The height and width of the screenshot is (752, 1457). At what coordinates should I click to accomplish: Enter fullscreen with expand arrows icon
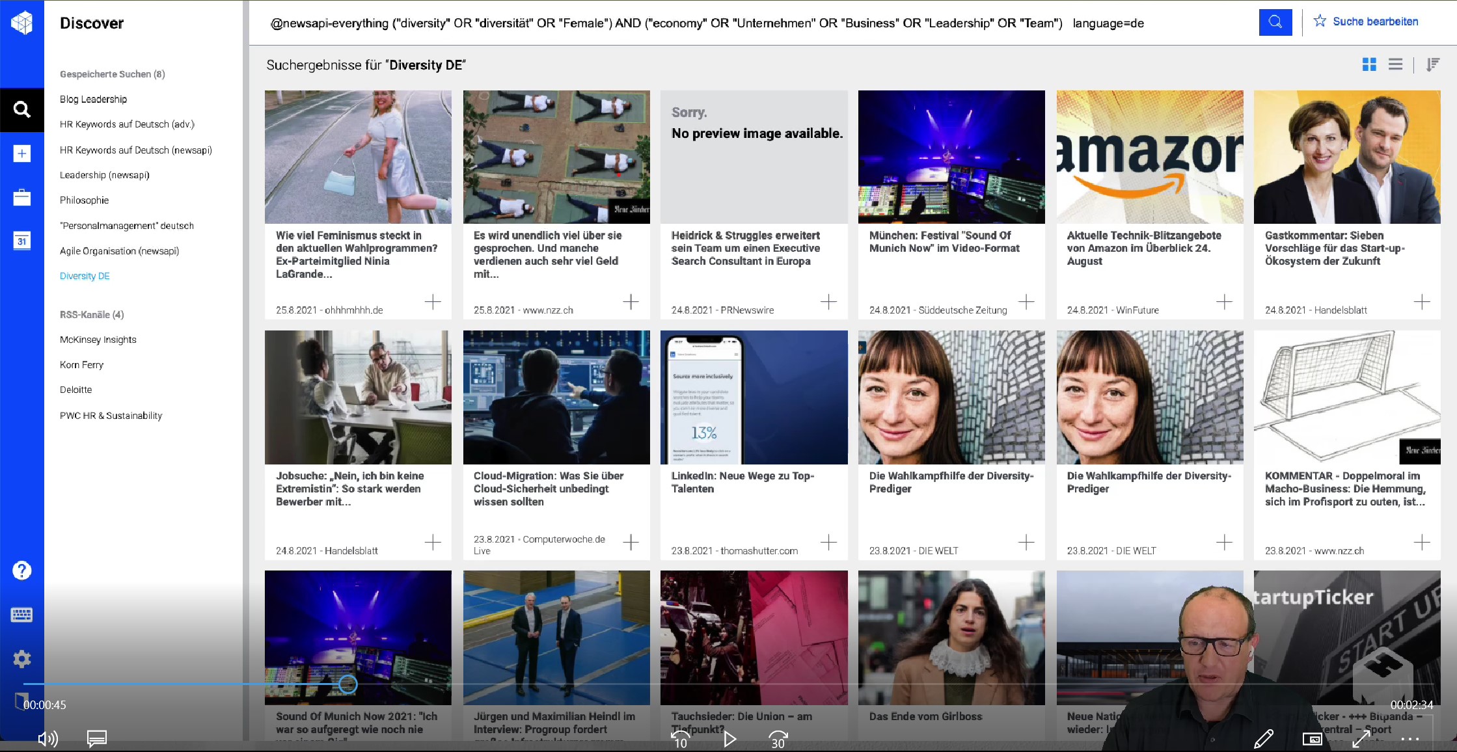[1361, 739]
